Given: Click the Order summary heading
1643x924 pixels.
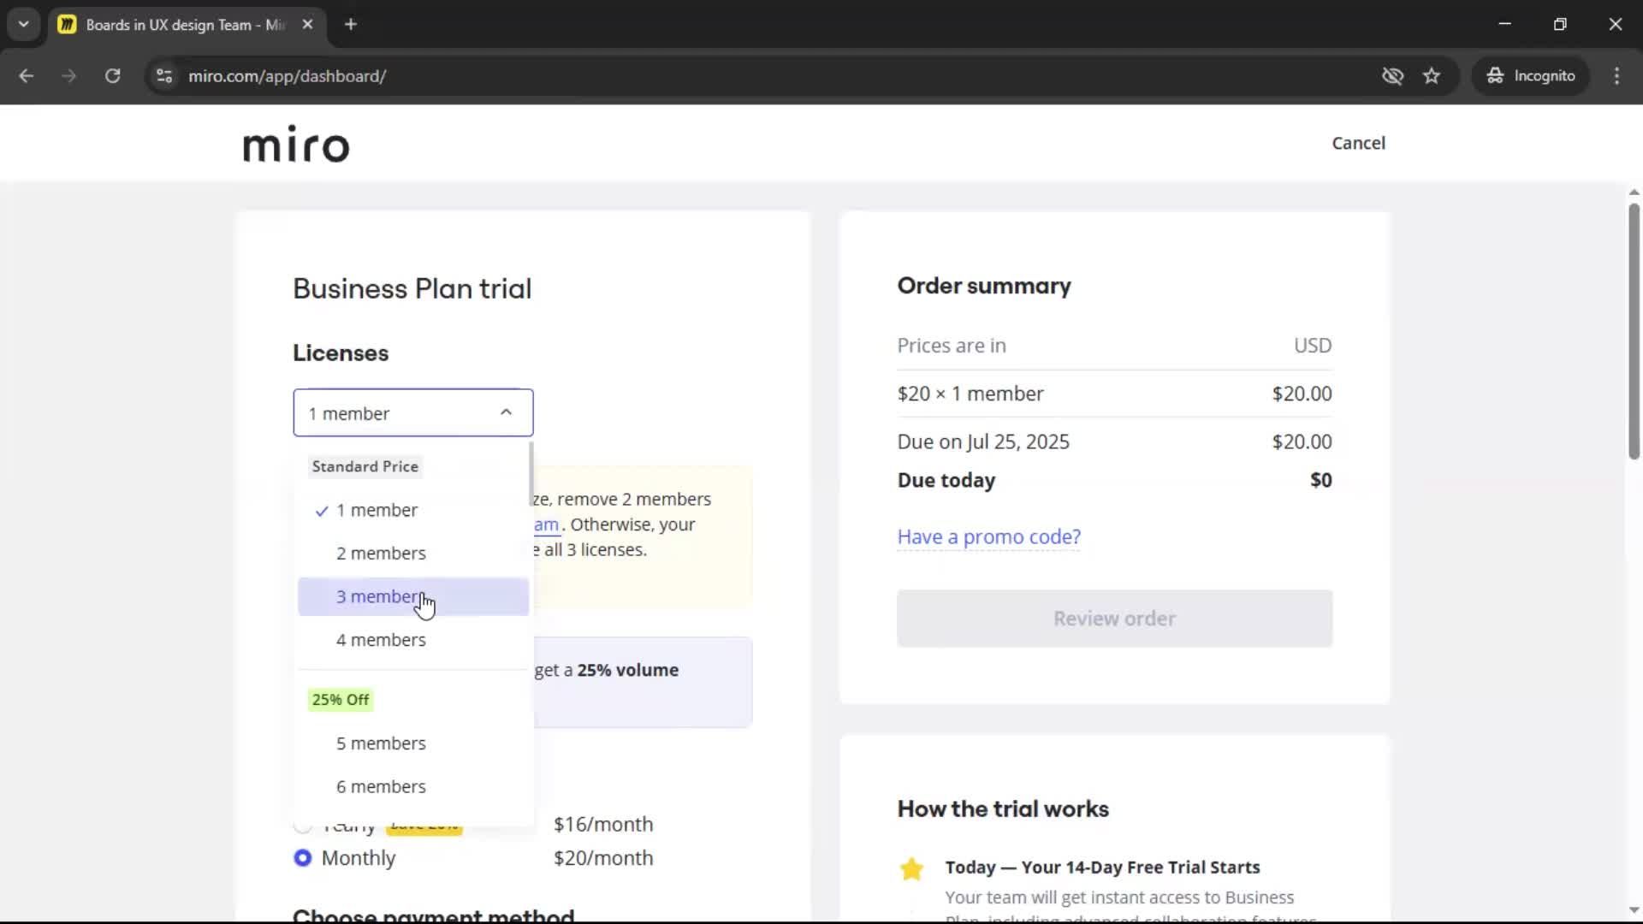Looking at the screenshot, I should (983, 286).
